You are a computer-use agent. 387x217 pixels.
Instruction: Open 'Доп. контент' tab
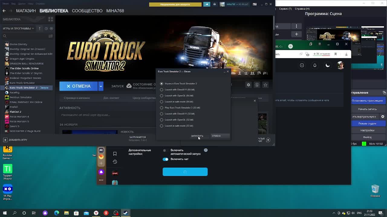pyautogui.click(x=111, y=98)
